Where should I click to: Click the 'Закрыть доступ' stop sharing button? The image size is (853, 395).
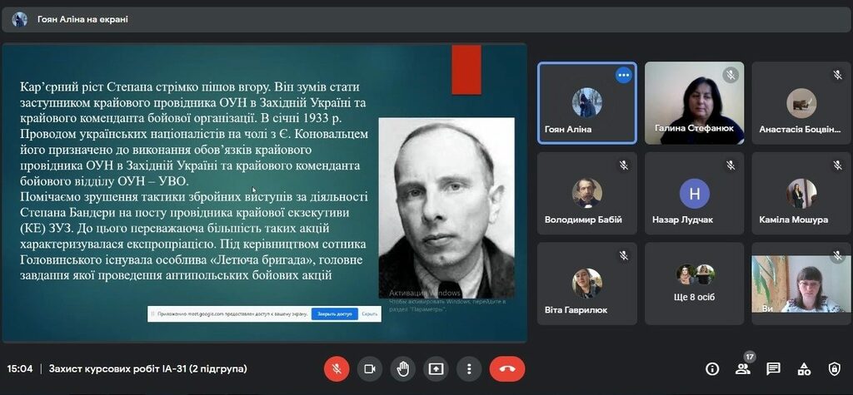point(334,314)
